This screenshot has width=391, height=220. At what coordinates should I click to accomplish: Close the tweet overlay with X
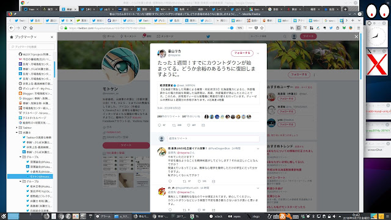pos(356,37)
